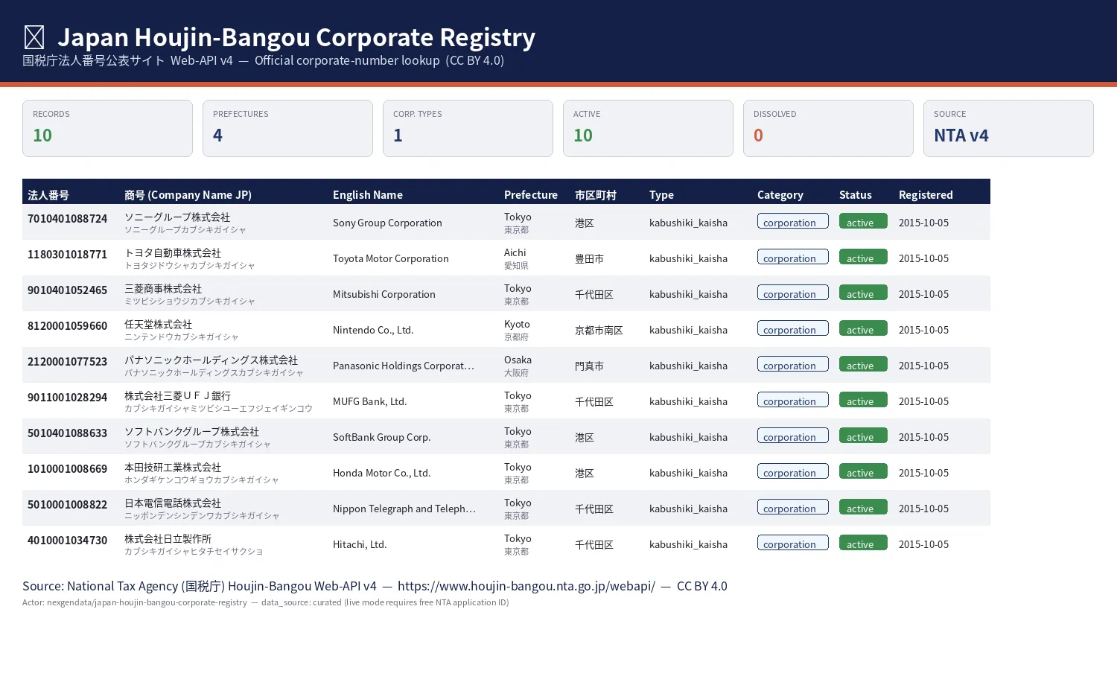
Task: Click the Status column header
Action: pos(856,195)
